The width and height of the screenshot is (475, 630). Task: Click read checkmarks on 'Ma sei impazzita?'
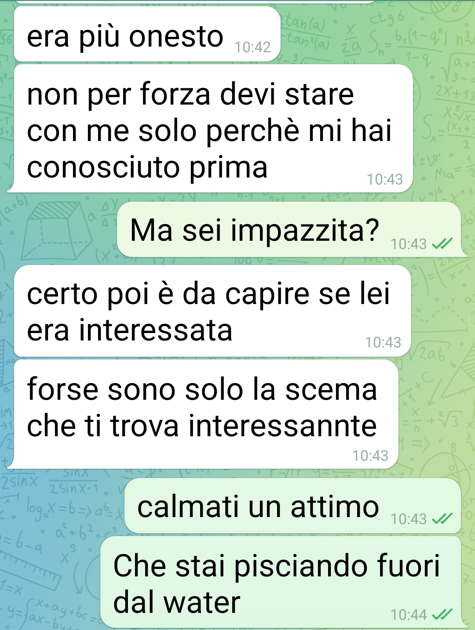pos(442,243)
